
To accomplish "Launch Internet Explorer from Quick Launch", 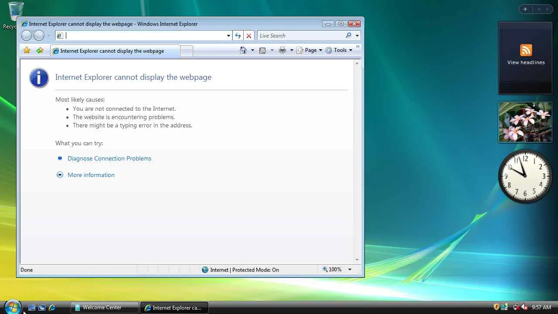I will click(x=52, y=307).
